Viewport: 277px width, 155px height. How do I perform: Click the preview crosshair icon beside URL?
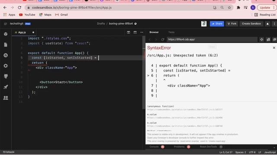coord(261,40)
